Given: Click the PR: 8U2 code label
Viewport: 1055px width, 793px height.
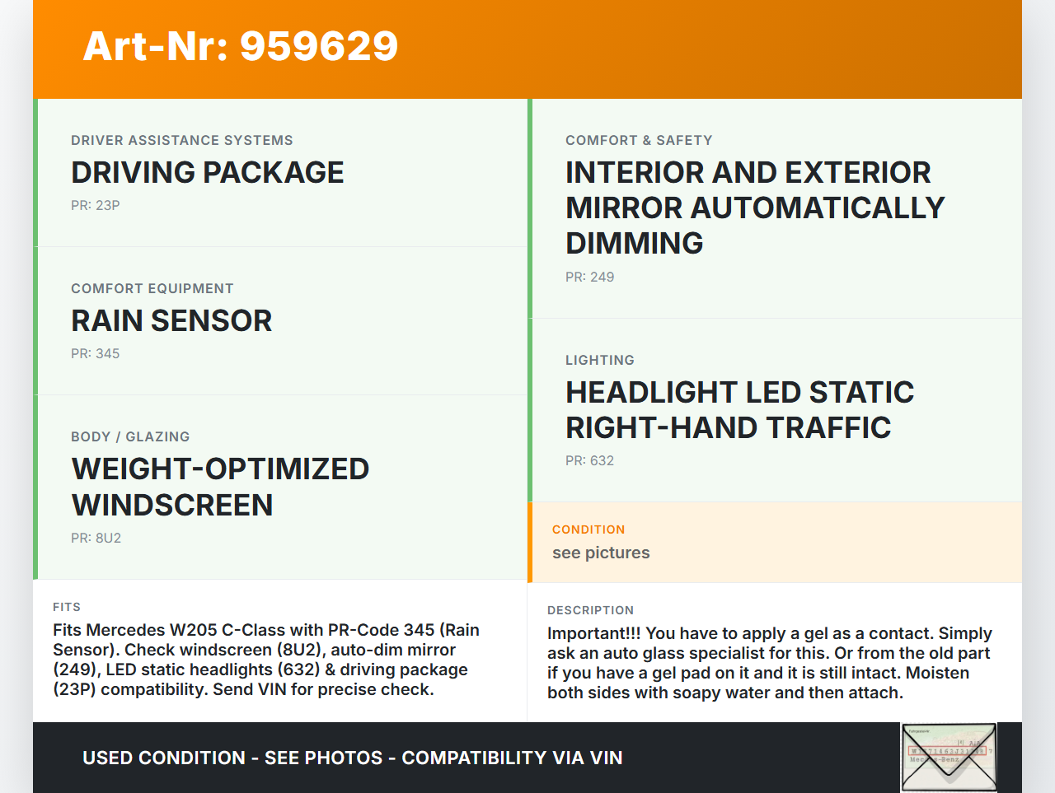Looking at the screenshot, I should (96, 539).
